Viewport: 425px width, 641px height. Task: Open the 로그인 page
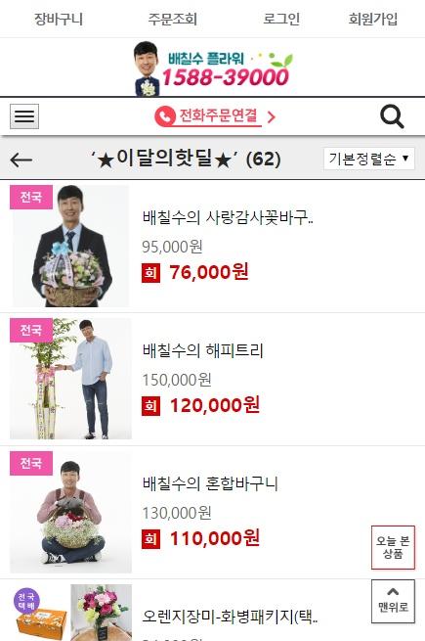281,19
